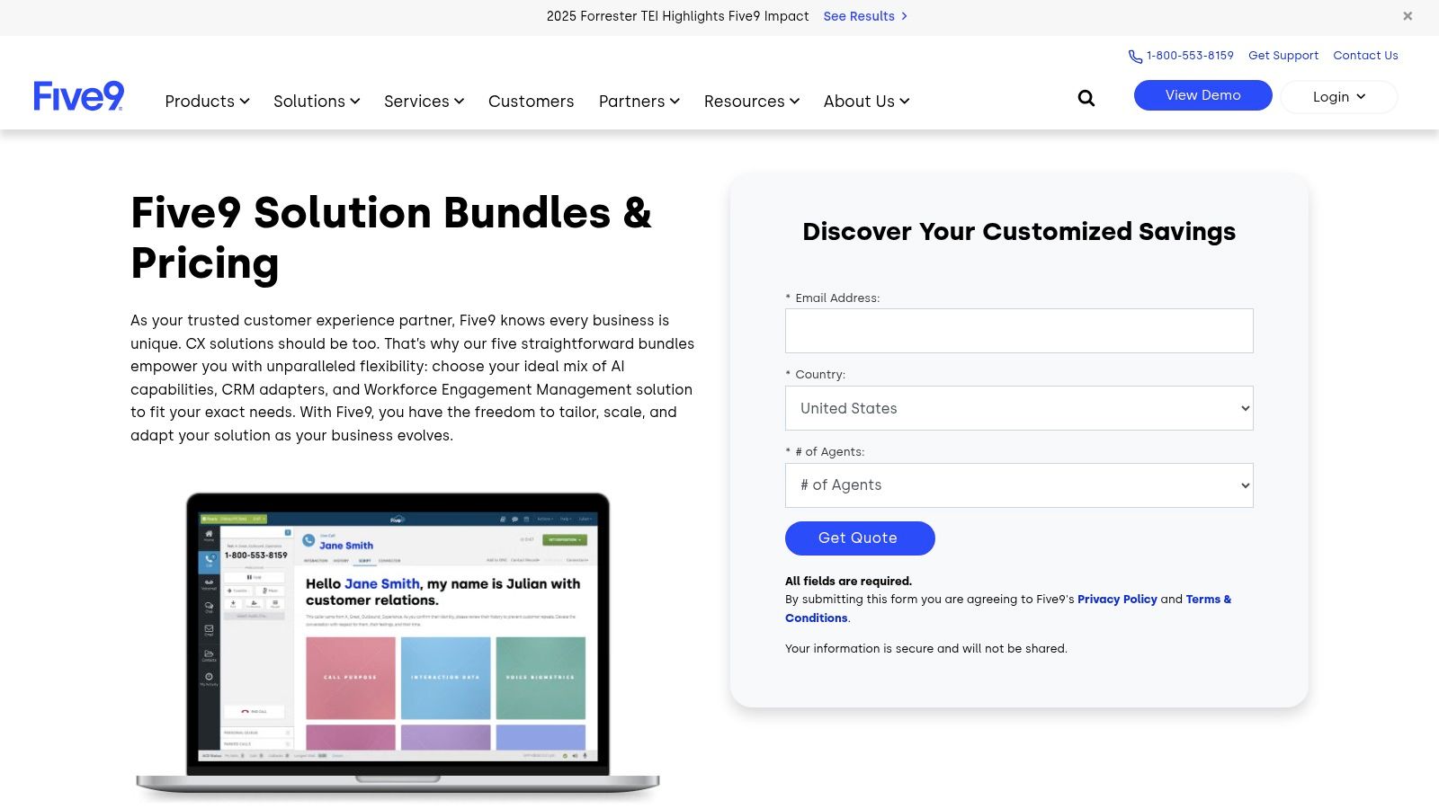This screenshot has height=809, width=1439.
Task: Open the Login dropdown
Action: point(1339,97)
